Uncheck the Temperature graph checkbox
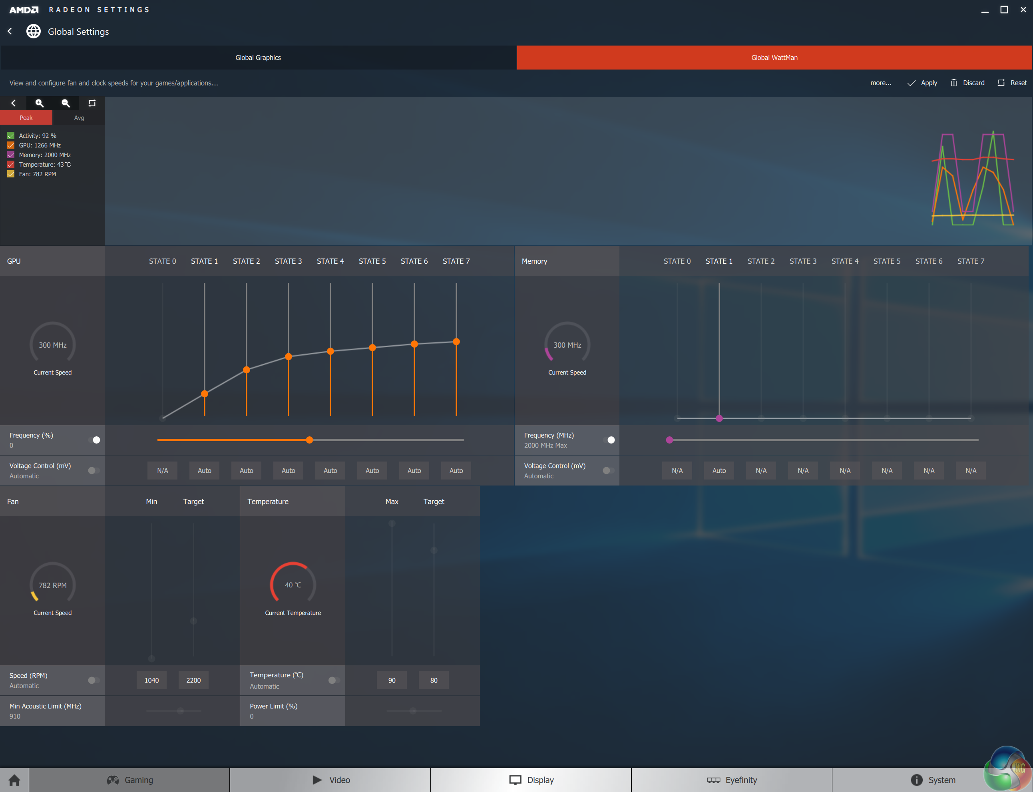 point(11,165)
